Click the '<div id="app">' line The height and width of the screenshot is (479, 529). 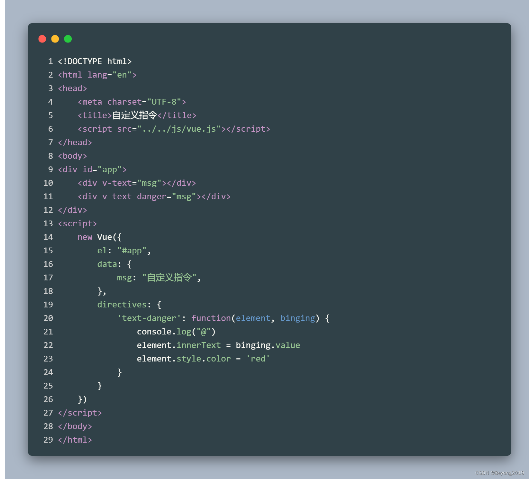[92, 169]
